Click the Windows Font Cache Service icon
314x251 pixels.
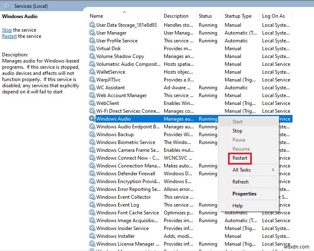[92, 212]
